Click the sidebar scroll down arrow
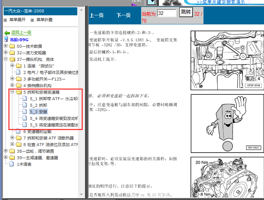The height and width of the screenshot is (200, 264). [x=81, y=195]
